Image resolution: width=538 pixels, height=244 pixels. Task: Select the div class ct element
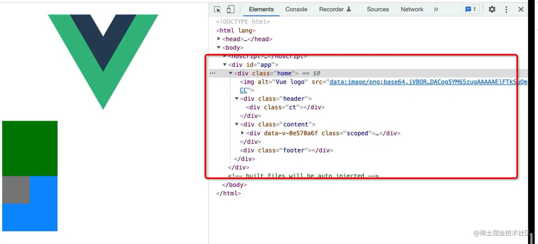tap(285, 107)
